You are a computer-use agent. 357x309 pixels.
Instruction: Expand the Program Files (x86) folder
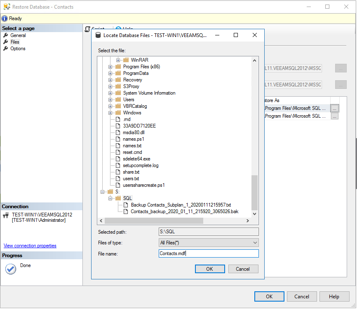click(110, 67)
